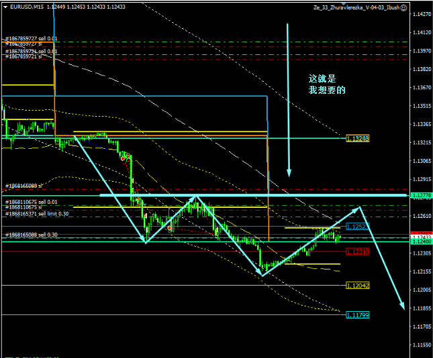
Task: Click the cyan 1.11799 price tag
Action: tap(358, 314)
